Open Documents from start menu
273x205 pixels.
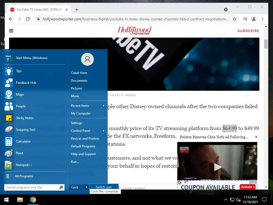tap(79, 81)
